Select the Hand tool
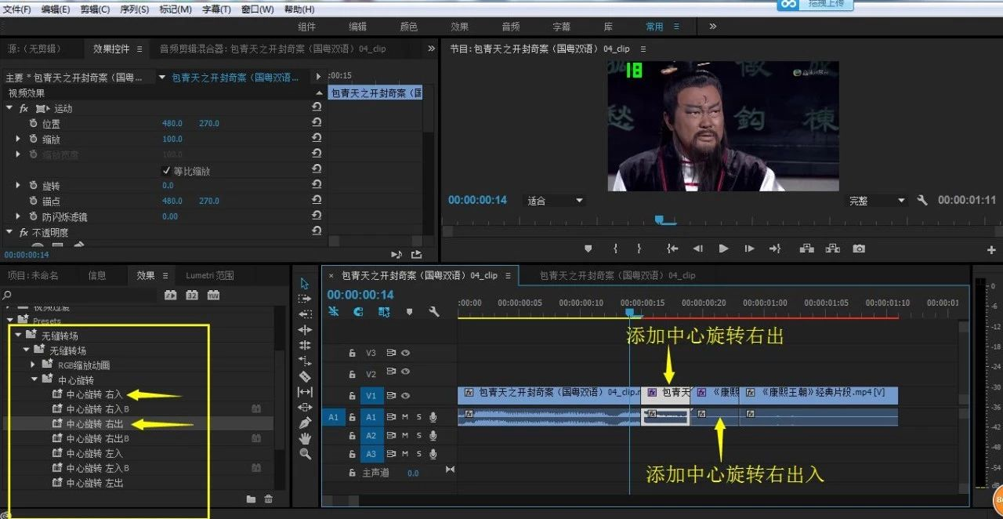Viewport: 1003px width, 519px height. click(x=305, y=438)
